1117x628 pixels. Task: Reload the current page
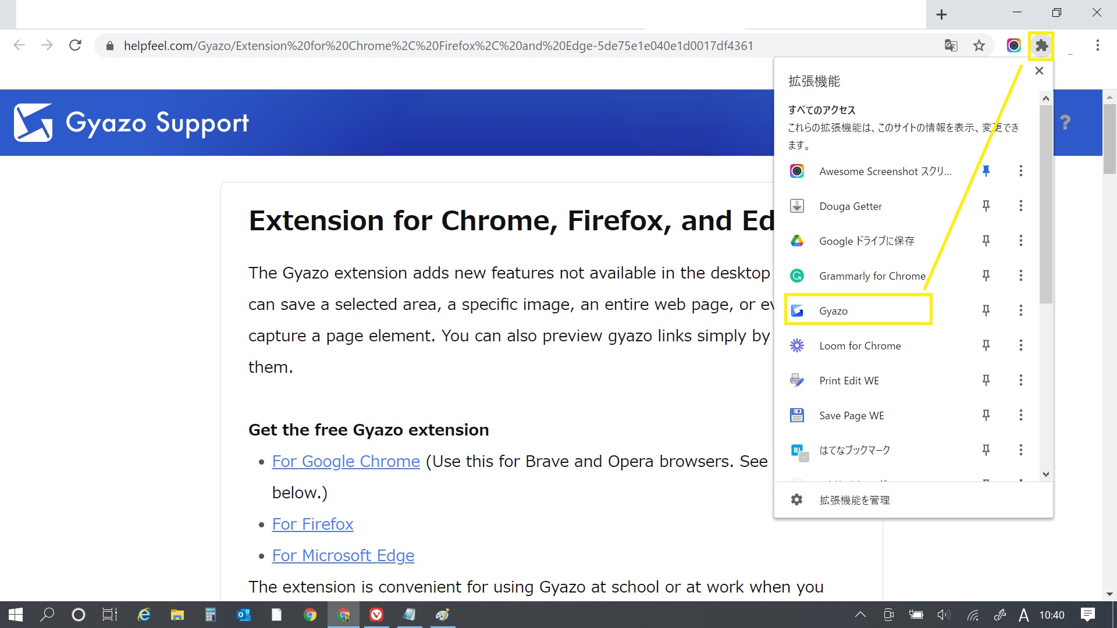pos(75,45)
